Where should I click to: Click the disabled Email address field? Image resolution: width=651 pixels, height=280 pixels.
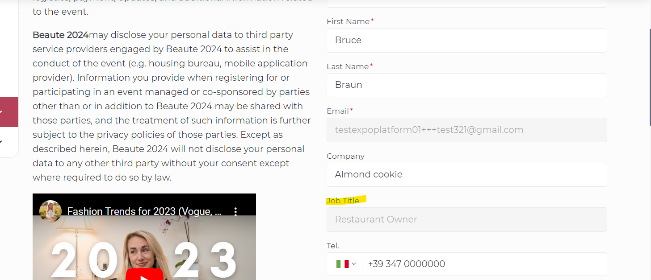466,130
